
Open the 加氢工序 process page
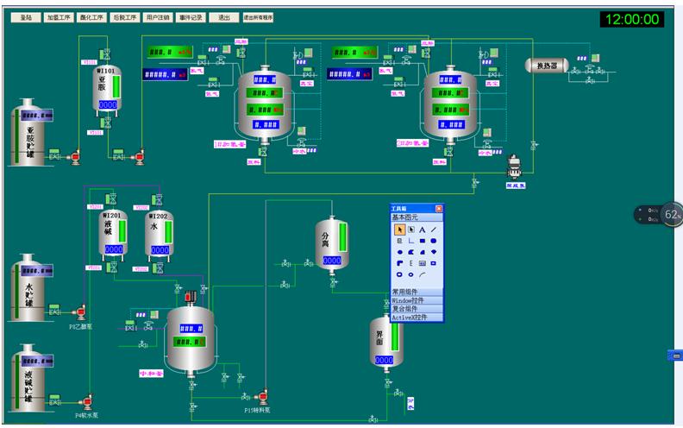coord(58,16)
